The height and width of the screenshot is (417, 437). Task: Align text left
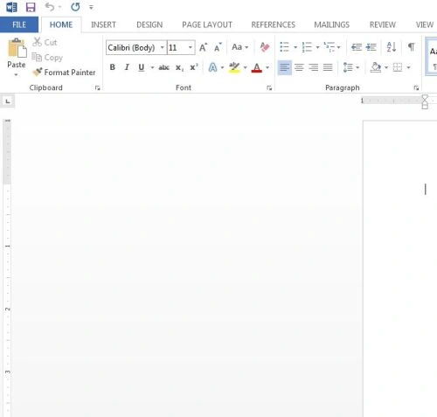285,67
